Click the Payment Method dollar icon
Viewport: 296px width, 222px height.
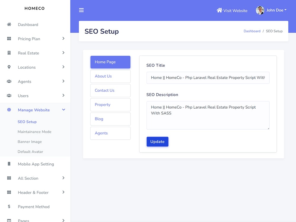(9, 207)
